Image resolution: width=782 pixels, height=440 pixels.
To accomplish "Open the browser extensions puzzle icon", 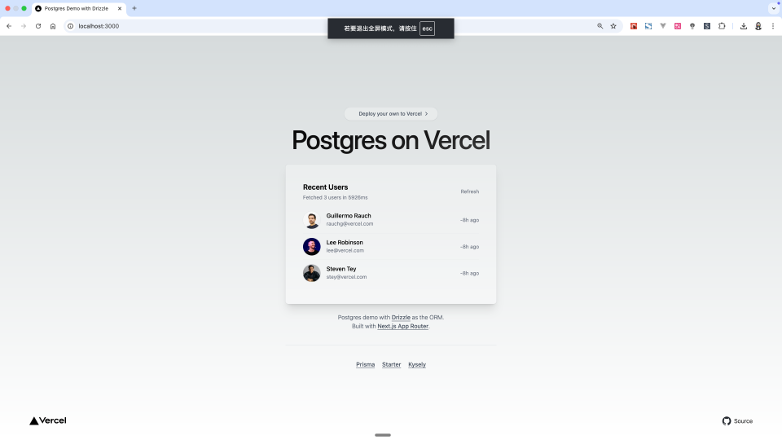I will tap(722, 26).
